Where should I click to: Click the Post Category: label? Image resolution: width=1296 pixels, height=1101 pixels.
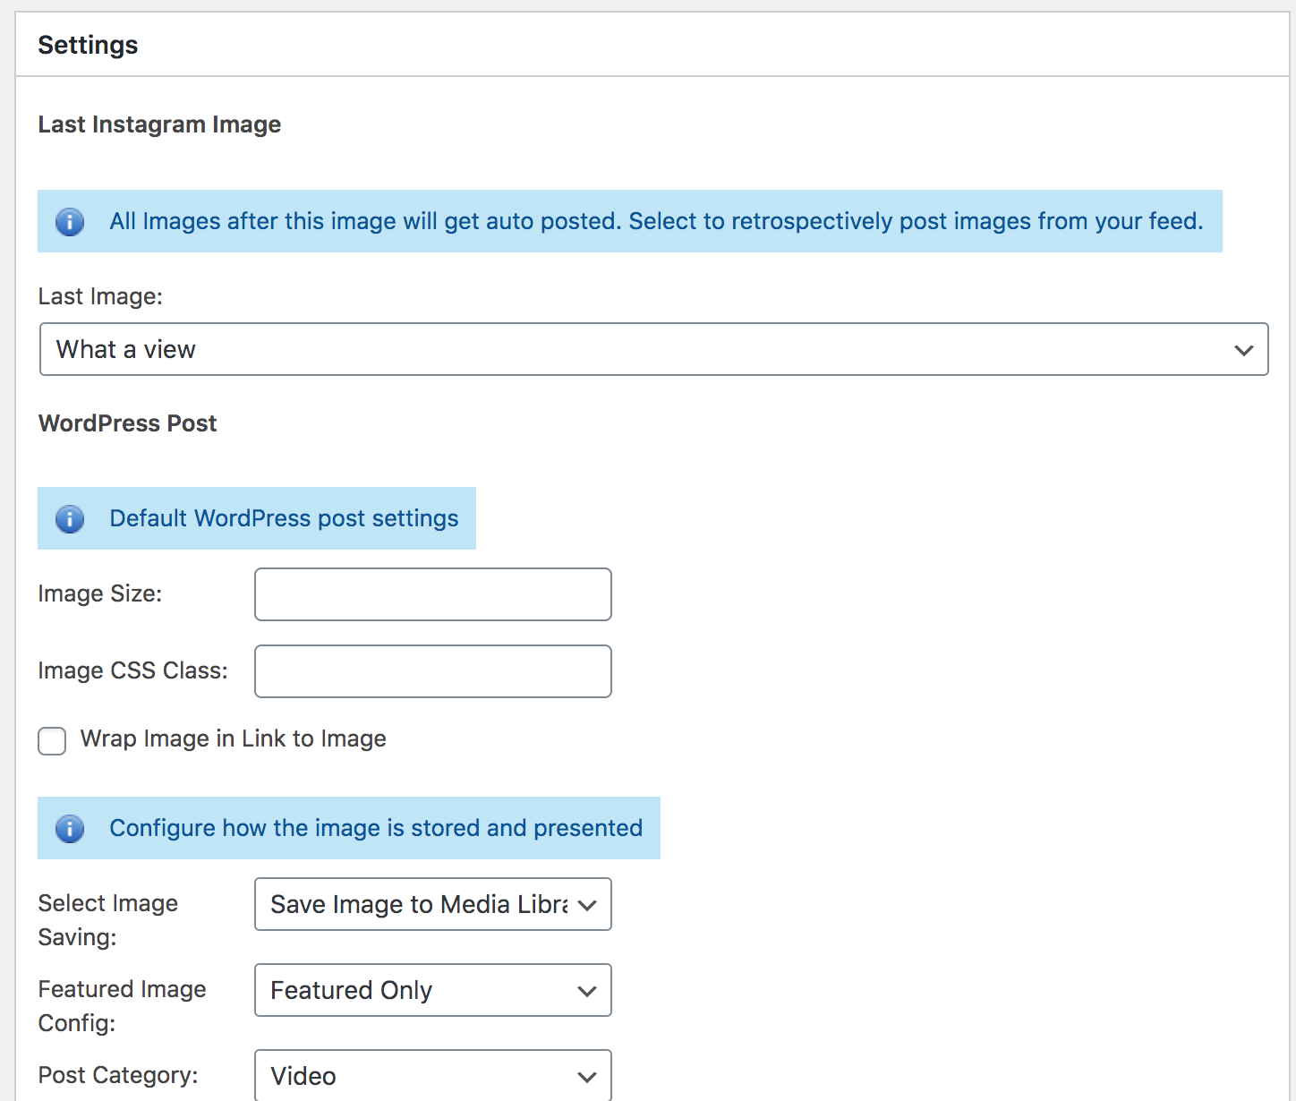pyautogui.click(x=118, y=1075)
